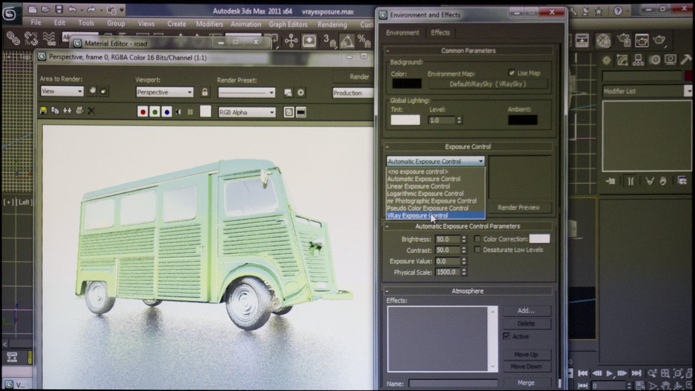Toggle the Enable Blue Channel button

point(167,112)
